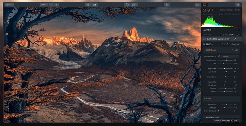The height and width of the screenshot is (126, 246).
Task: Collapse the HDR Basic section
Action: [205, 50]
